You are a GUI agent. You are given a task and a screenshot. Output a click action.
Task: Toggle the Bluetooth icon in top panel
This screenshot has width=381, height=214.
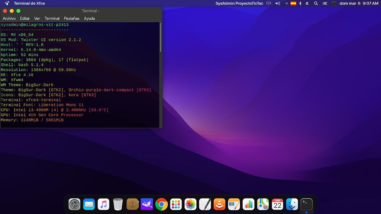click(300, 3)
